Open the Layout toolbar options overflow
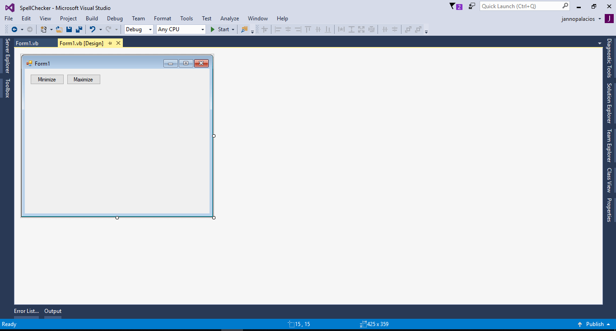Screen dimensions: 616x331 point(426,31)
